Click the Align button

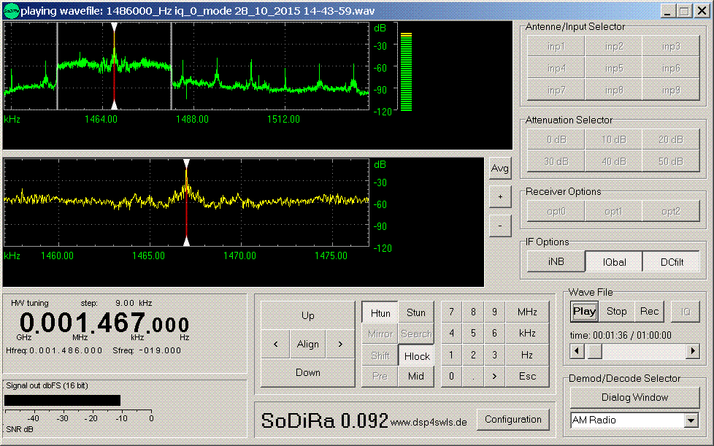(x=308, y=344)
